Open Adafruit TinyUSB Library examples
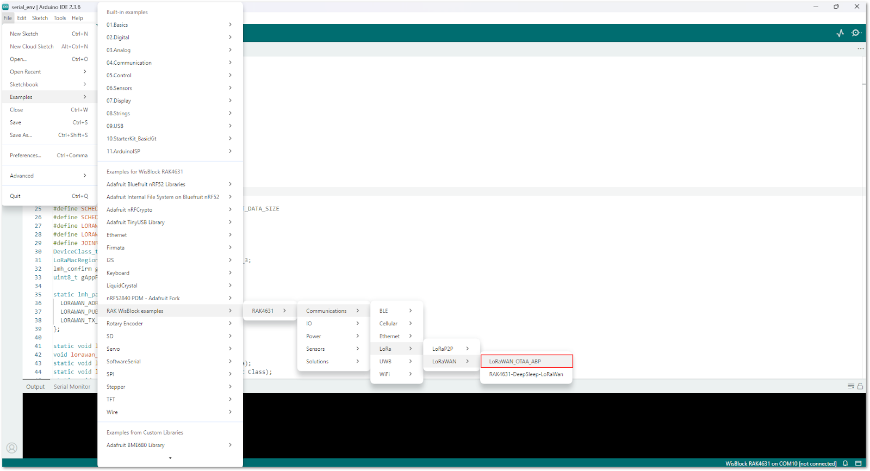This screenshot has height=471, width=870. 170,222
